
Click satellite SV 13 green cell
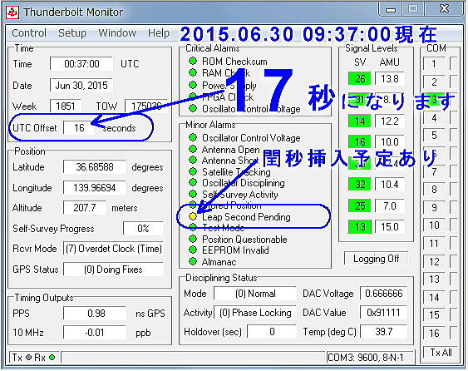[360, 227]
